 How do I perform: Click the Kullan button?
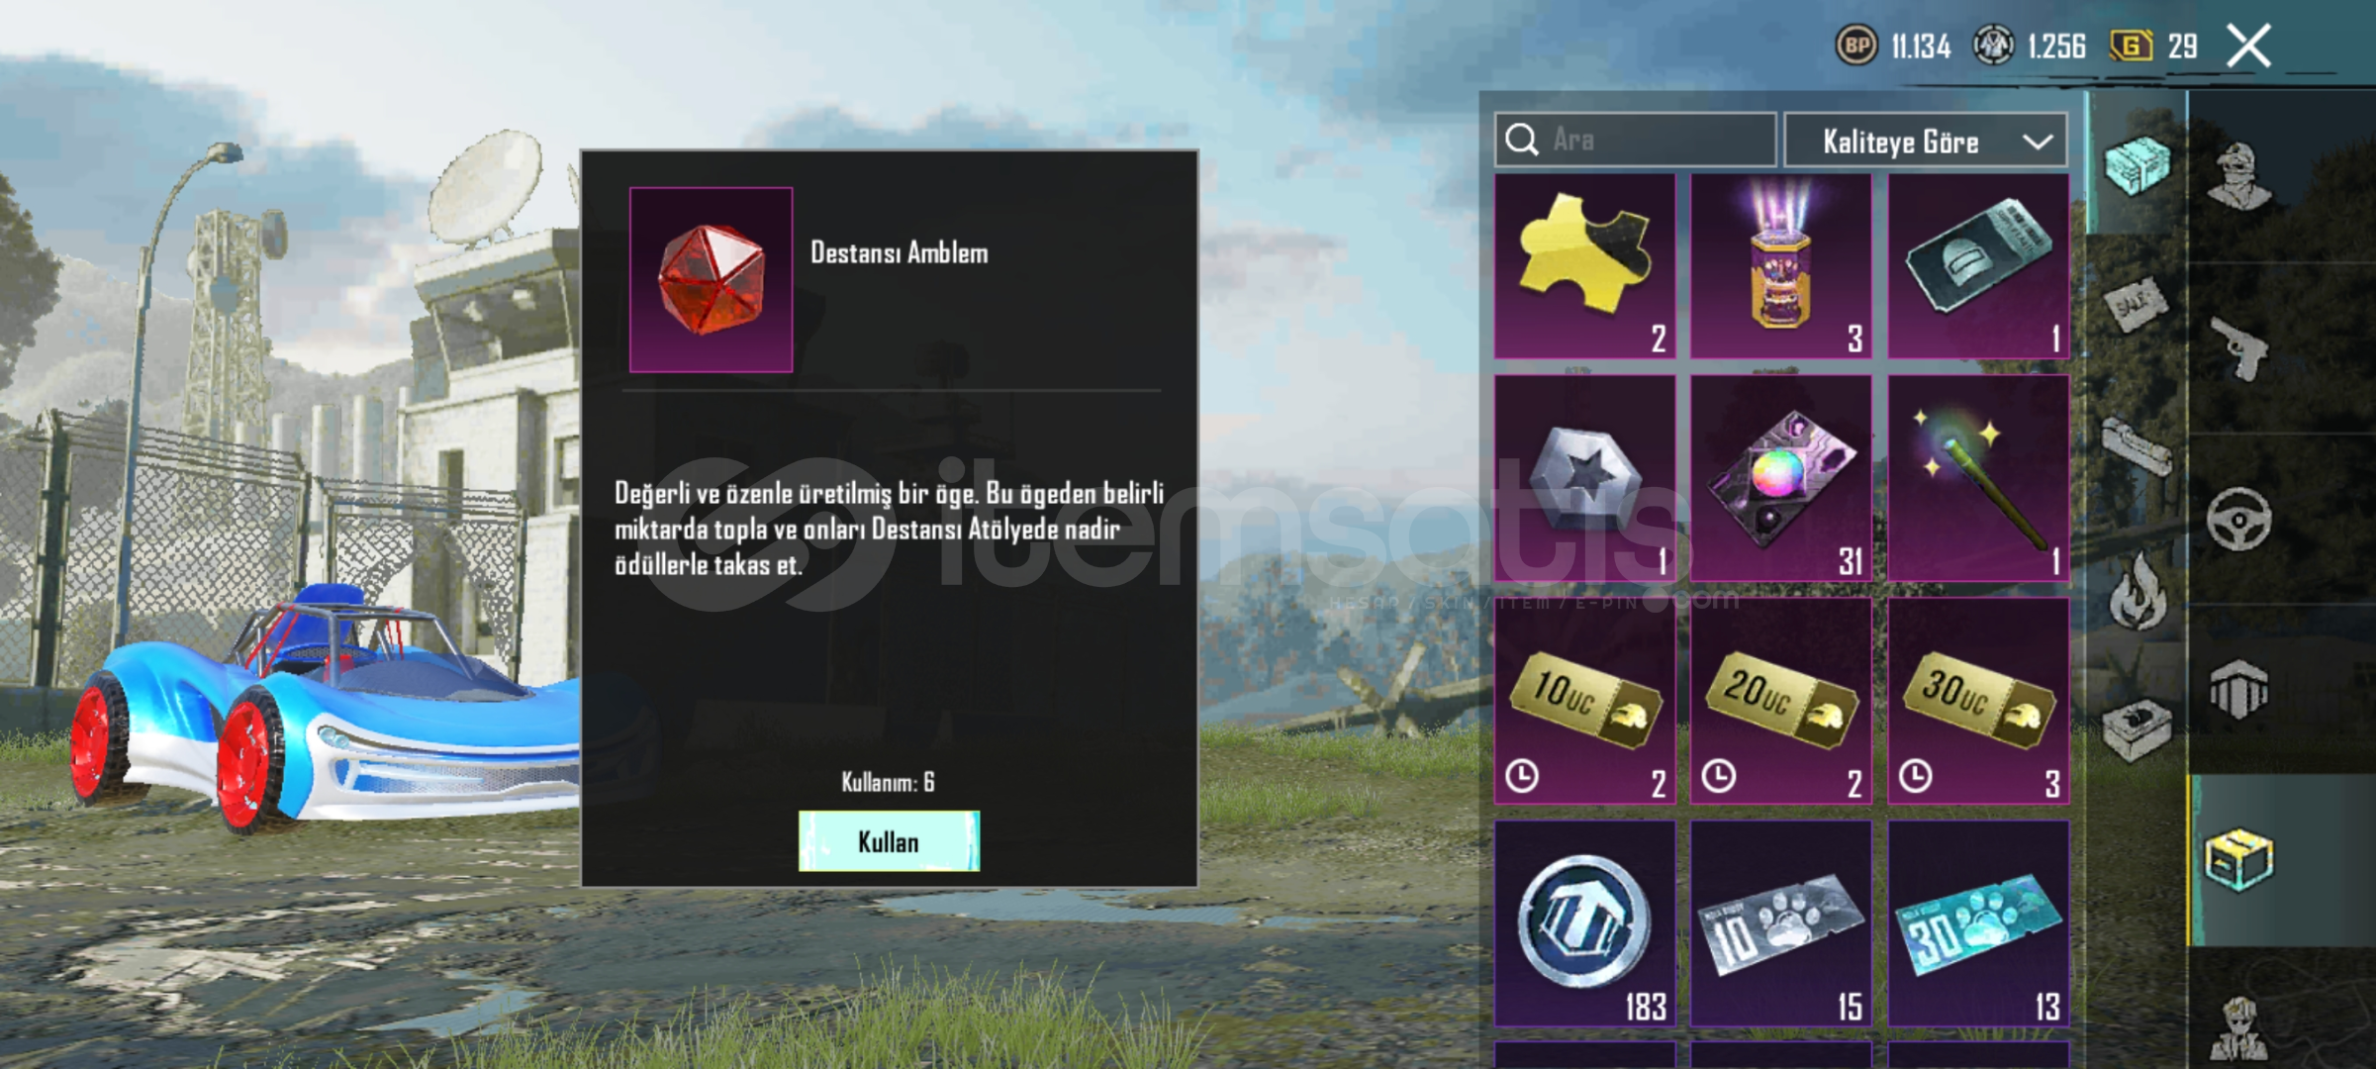pyautogui.click(x=889, y=841)
